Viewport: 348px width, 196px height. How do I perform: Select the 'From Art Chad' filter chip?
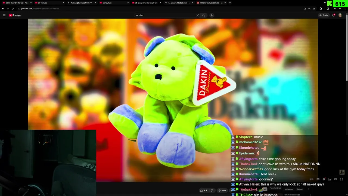275,188
